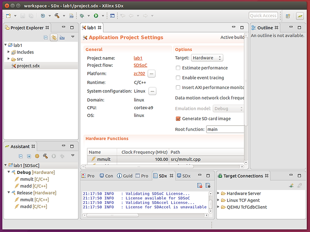
Task: Click the console horizontal scrollbar
Action: tap(113, 215)
